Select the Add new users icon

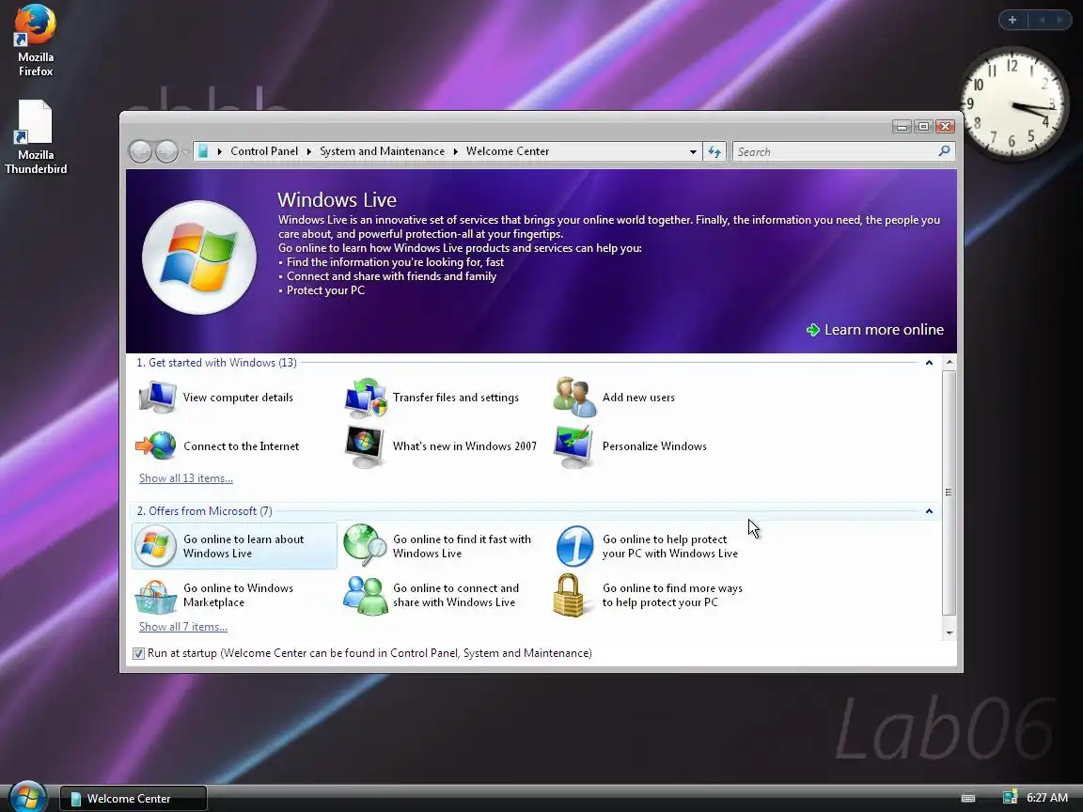[574, 397]
